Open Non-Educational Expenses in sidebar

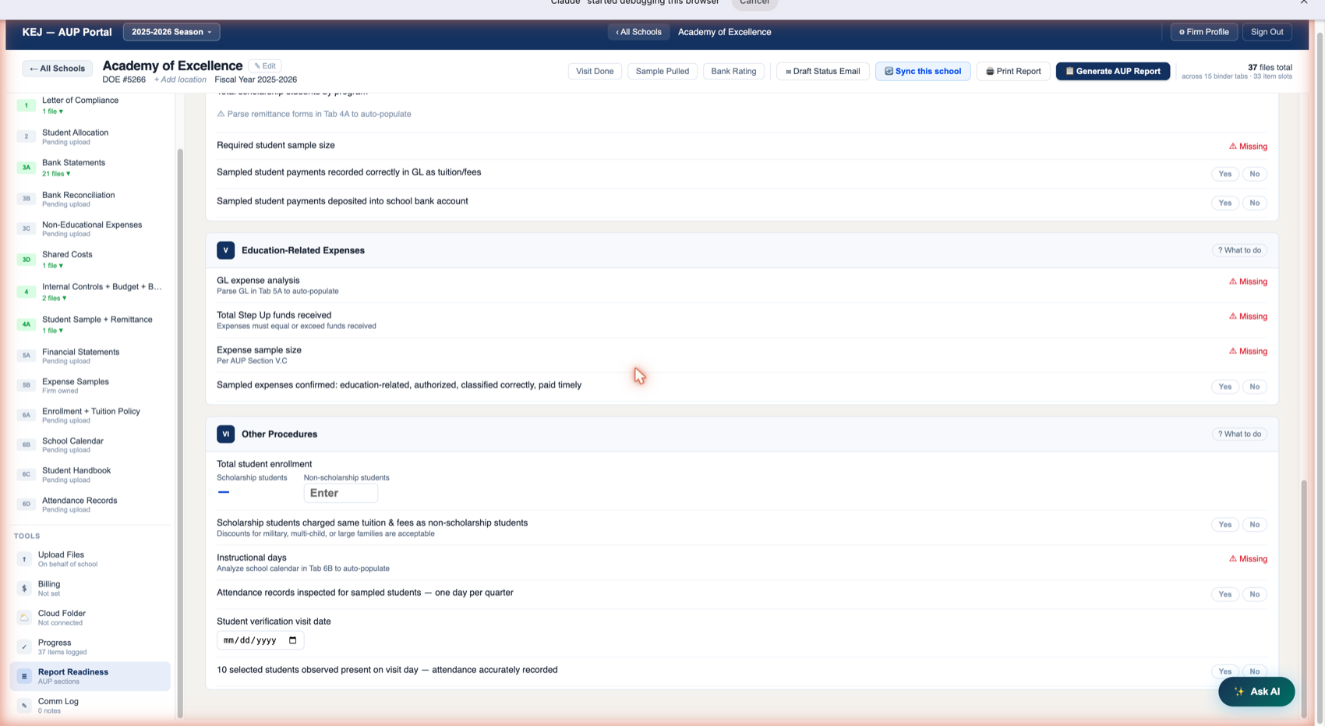90,228
